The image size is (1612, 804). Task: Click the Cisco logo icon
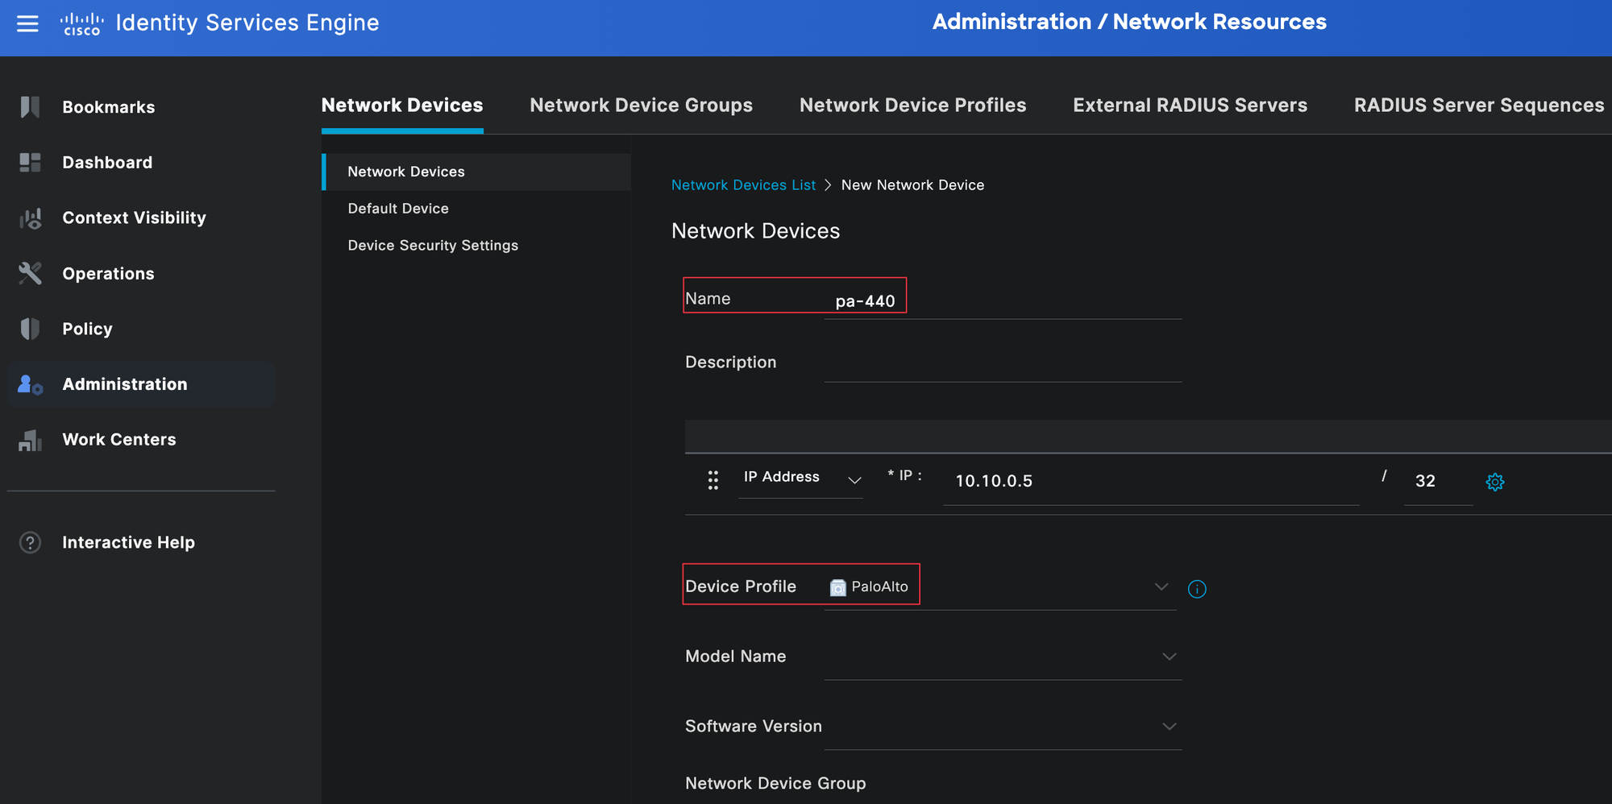click(81, 23)
